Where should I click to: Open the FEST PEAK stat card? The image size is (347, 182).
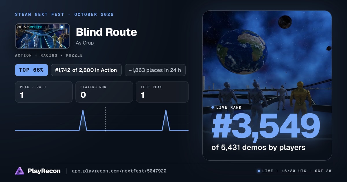(162, 92)
